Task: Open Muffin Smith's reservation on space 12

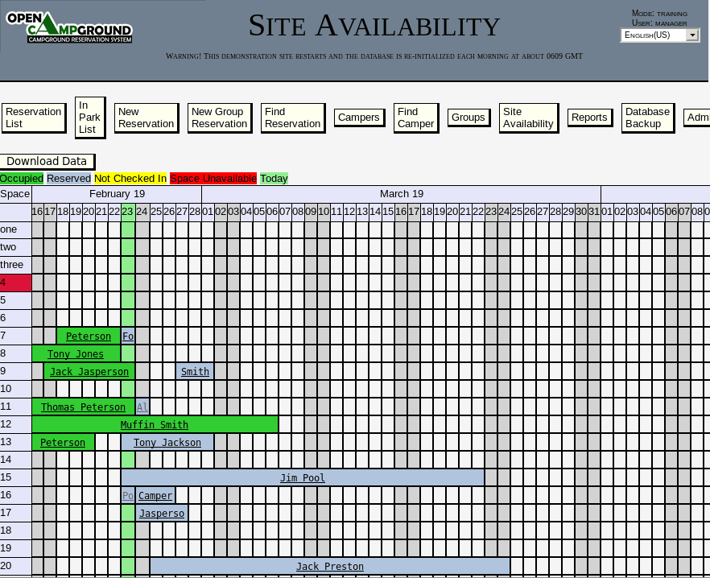Action: pyautogui.click(x=154, y=424)
